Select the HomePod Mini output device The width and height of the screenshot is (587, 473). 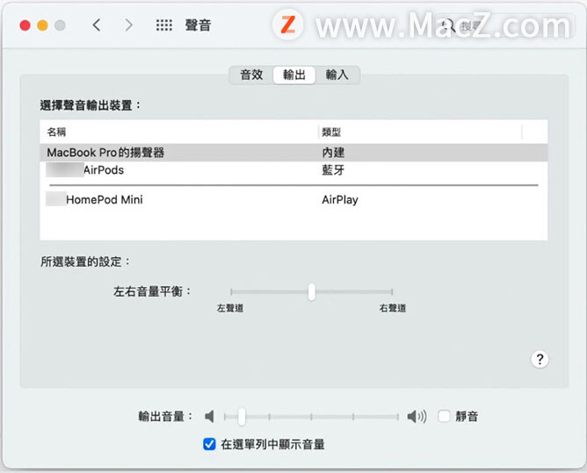[x=293, y=199]
